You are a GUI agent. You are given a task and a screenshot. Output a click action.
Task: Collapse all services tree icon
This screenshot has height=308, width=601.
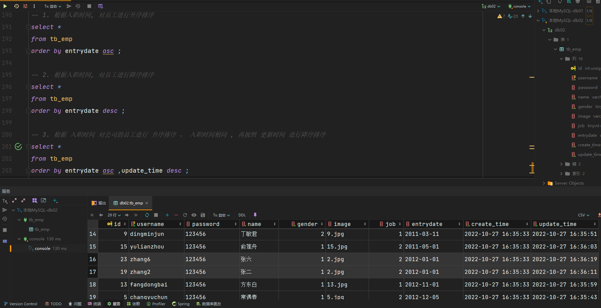[23, 201]
